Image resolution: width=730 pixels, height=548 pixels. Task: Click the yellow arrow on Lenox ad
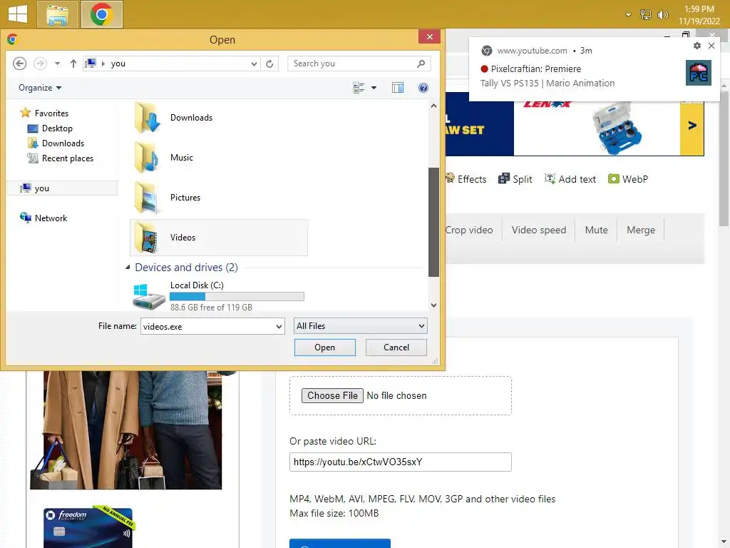coord(692,126)
